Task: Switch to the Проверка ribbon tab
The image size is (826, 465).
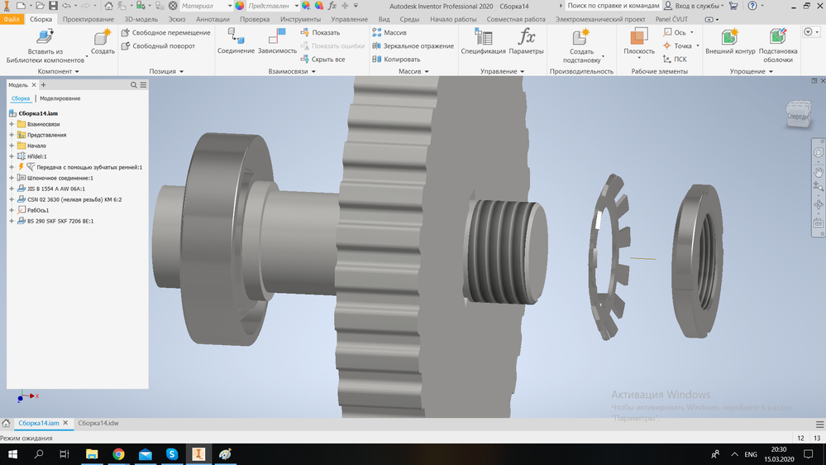Action: tap(255, 19)
